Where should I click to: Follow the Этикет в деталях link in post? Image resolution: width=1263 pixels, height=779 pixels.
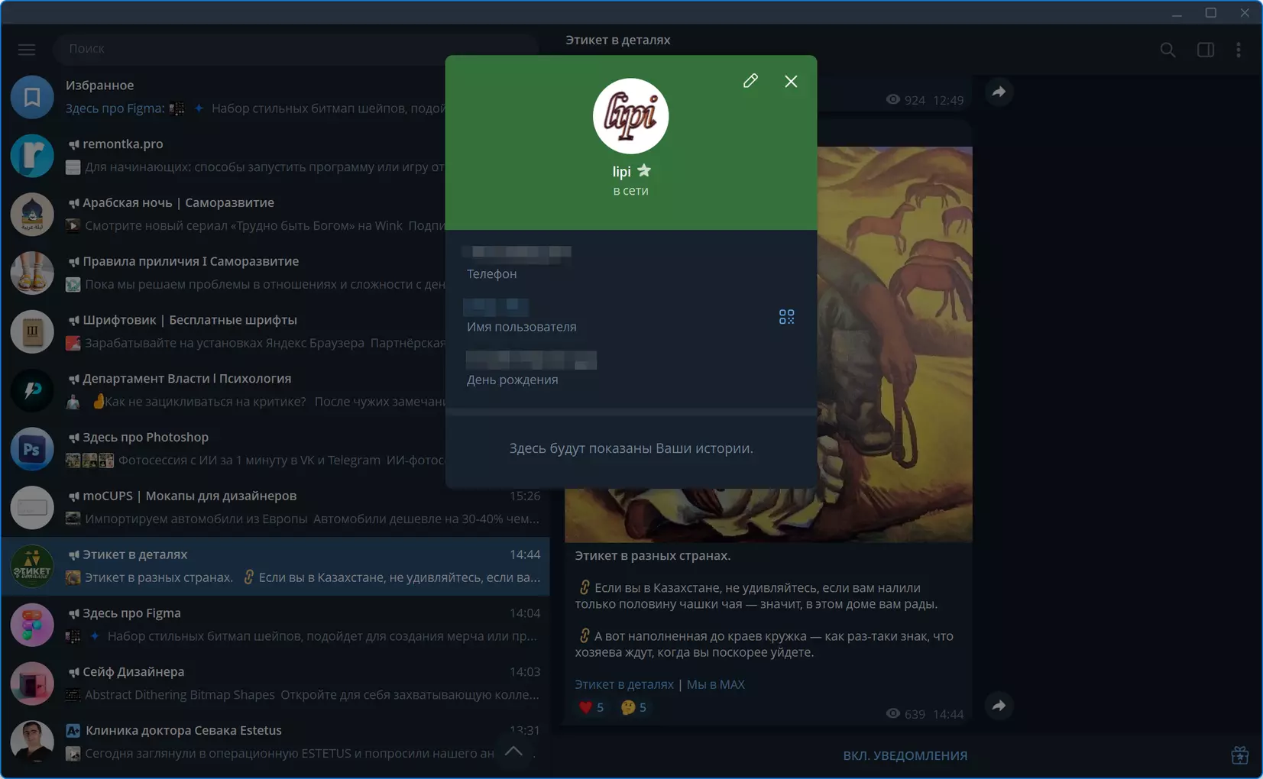pyautogui.click(x=624, y=684)
